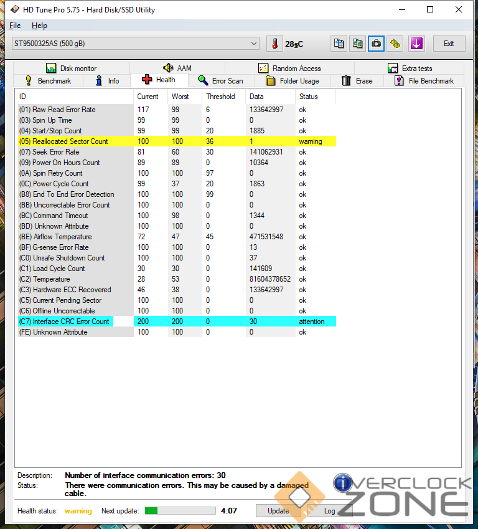Image resolution: width=478 pixels, height=529 pixels.
Task: Click the Current column header
Action: (x=151, y=97)
